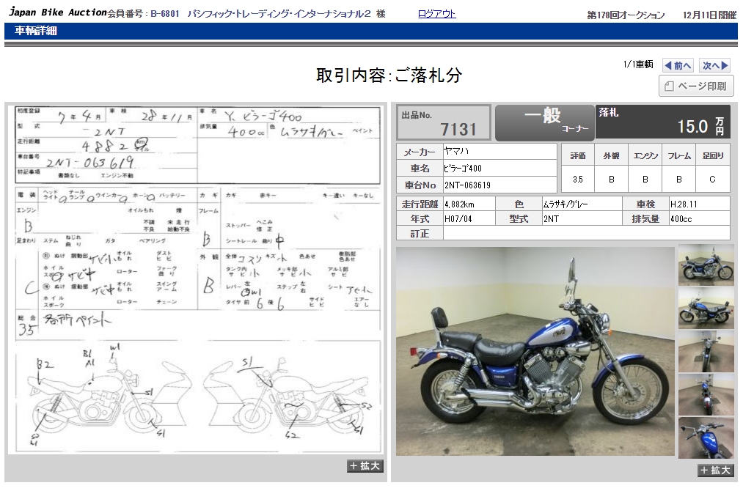This screenshot has height=491, width=743.
Task: Click the 取引内容:ご落札分 heading
Action: pos(389,75)
